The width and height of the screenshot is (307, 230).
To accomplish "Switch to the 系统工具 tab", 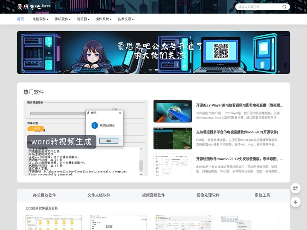I will [262, 195].
